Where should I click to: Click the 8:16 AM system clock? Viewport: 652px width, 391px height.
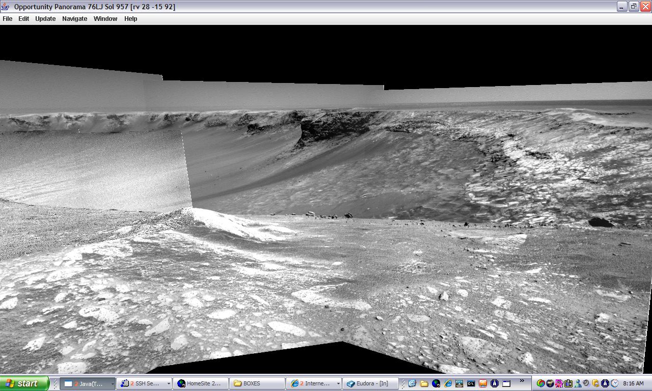pos(633,383)
